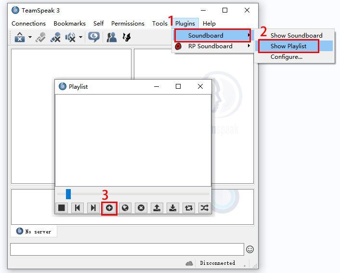Close the Playlist window

(200, 86)
